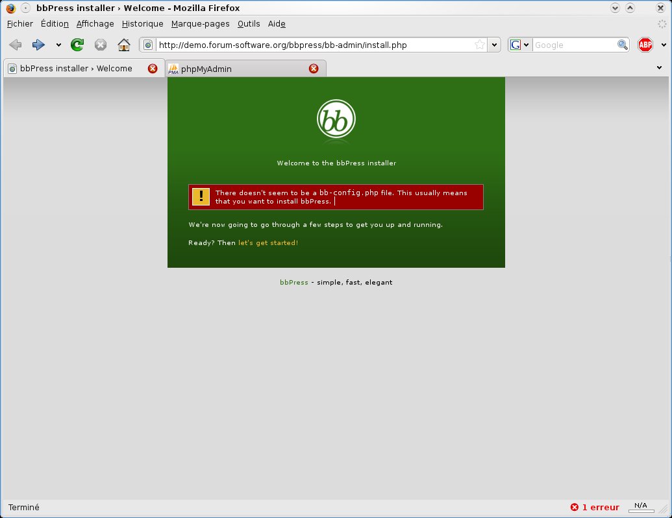Image resolution: width=672 pixels, height=518 pixels.
Task: Switch to the phpMyAdmin tab
Action: [x=245, y=69]
